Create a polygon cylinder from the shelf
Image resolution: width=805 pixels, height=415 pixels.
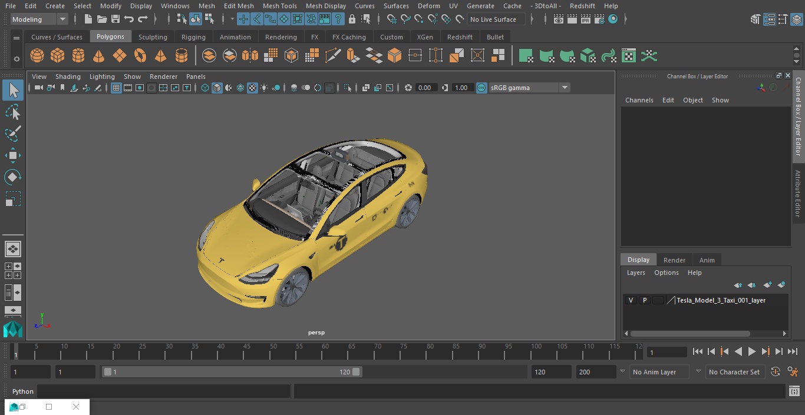(78, 56)
